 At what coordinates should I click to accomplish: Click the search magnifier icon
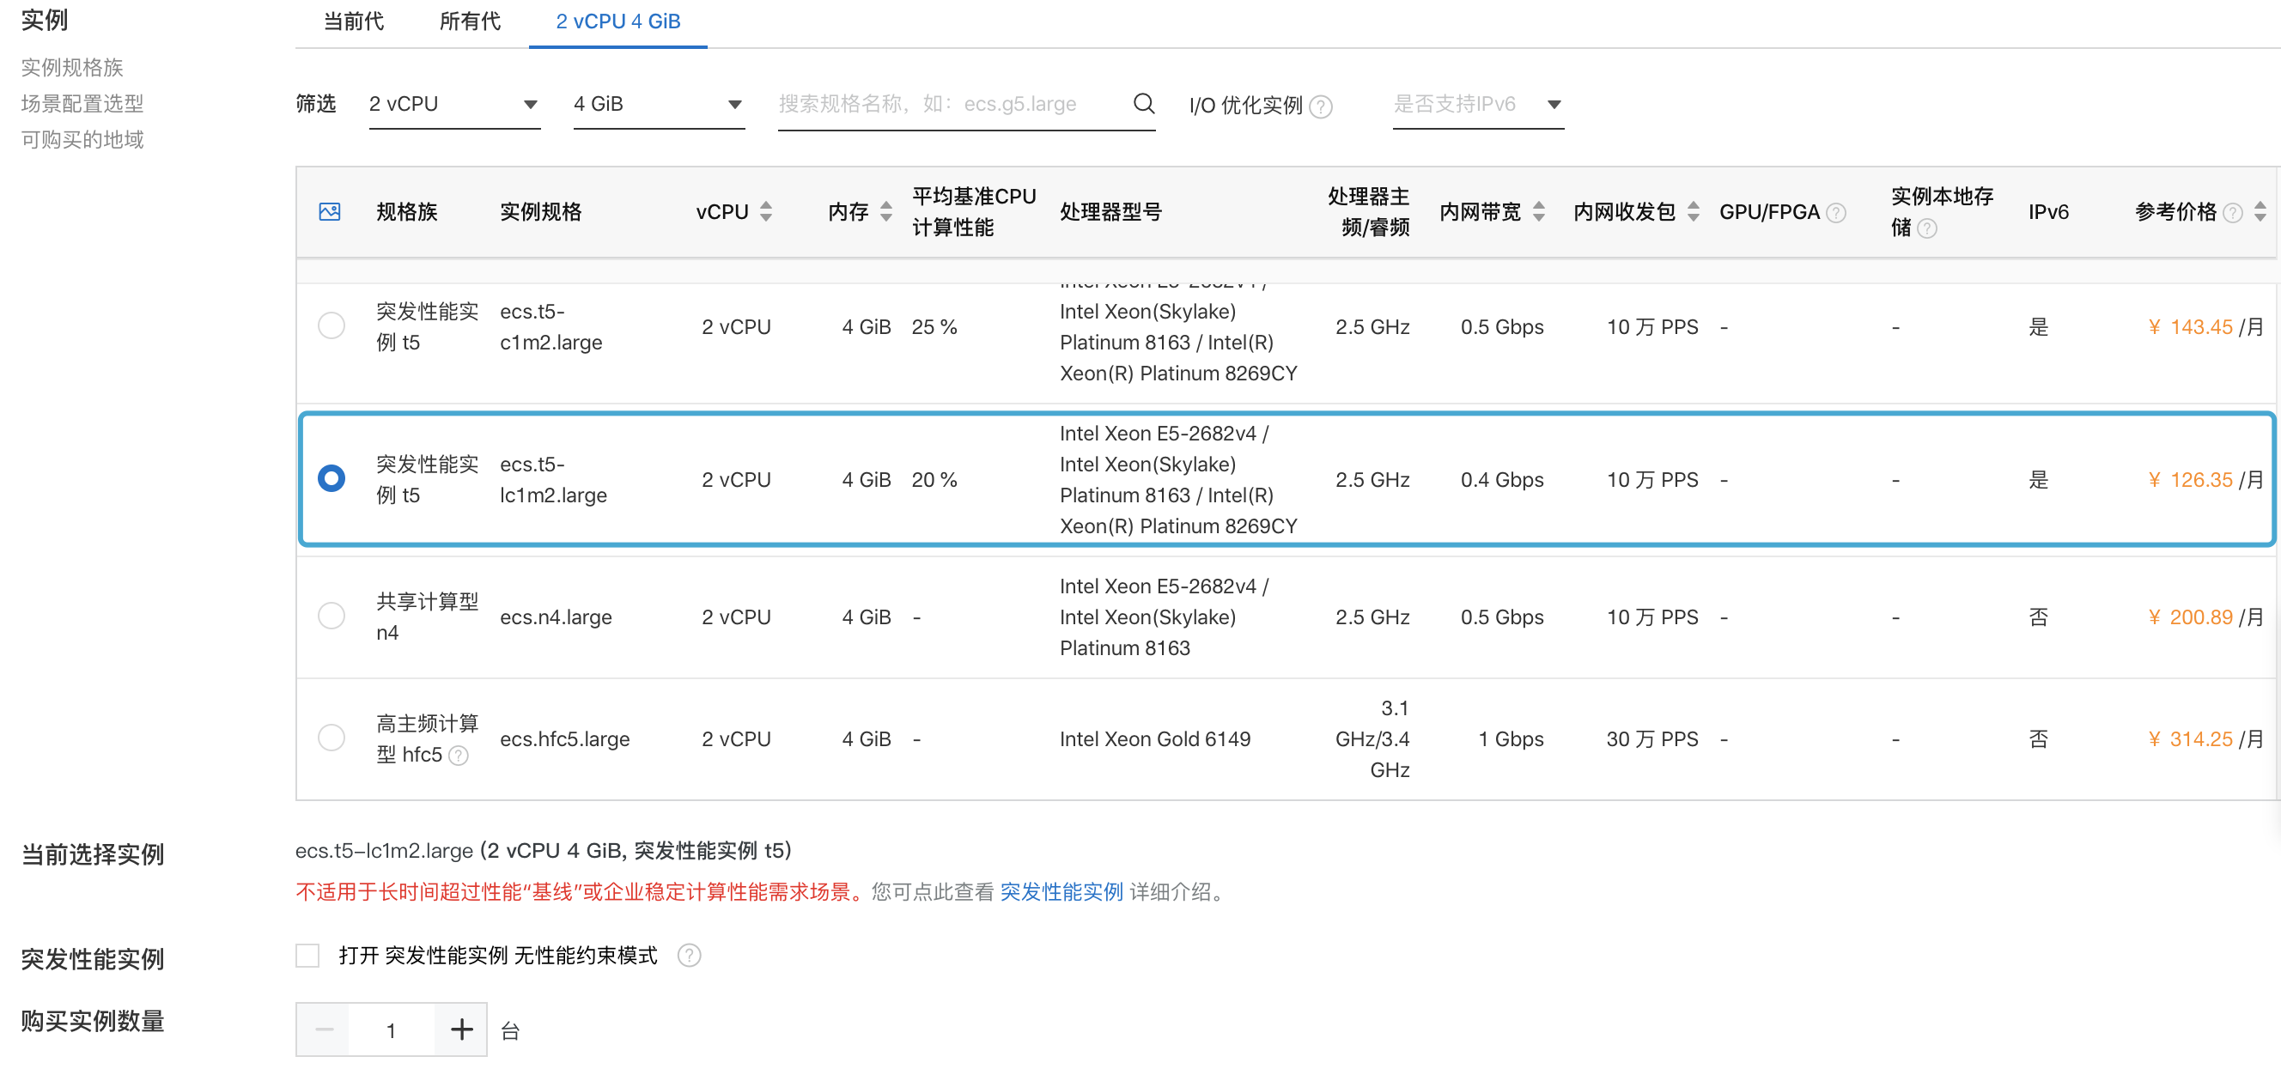pos(1143,104)
